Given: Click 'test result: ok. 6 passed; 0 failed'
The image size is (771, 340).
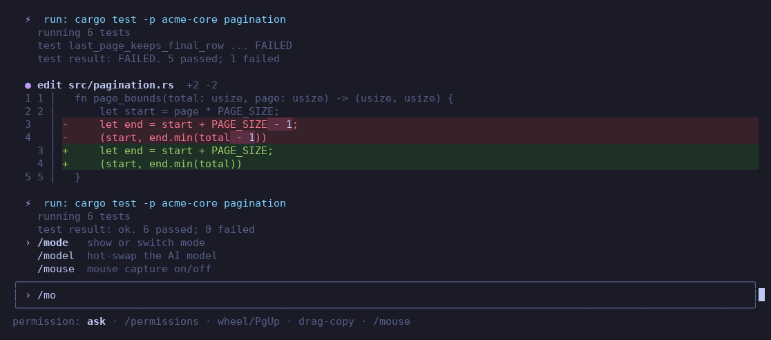Looking at the screenshot, I should click(146, 230).
